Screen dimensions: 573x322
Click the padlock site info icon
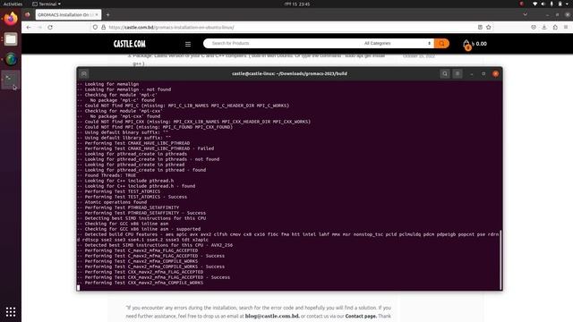coord(104,28)
